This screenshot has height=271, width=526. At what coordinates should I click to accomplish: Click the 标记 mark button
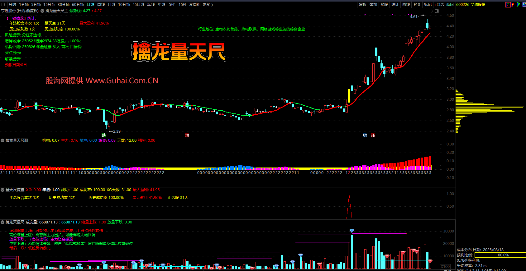click(428, 5)
